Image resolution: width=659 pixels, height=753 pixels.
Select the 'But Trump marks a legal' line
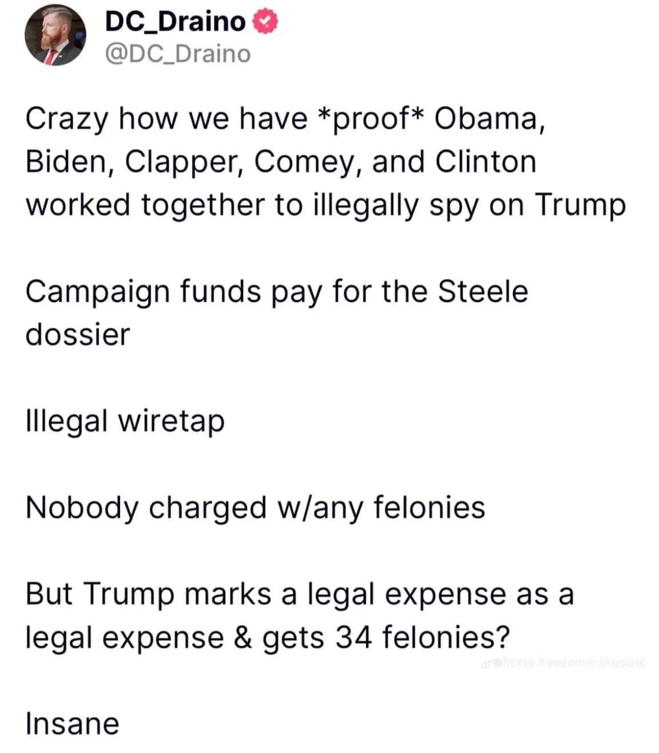(x=300, y=594)
